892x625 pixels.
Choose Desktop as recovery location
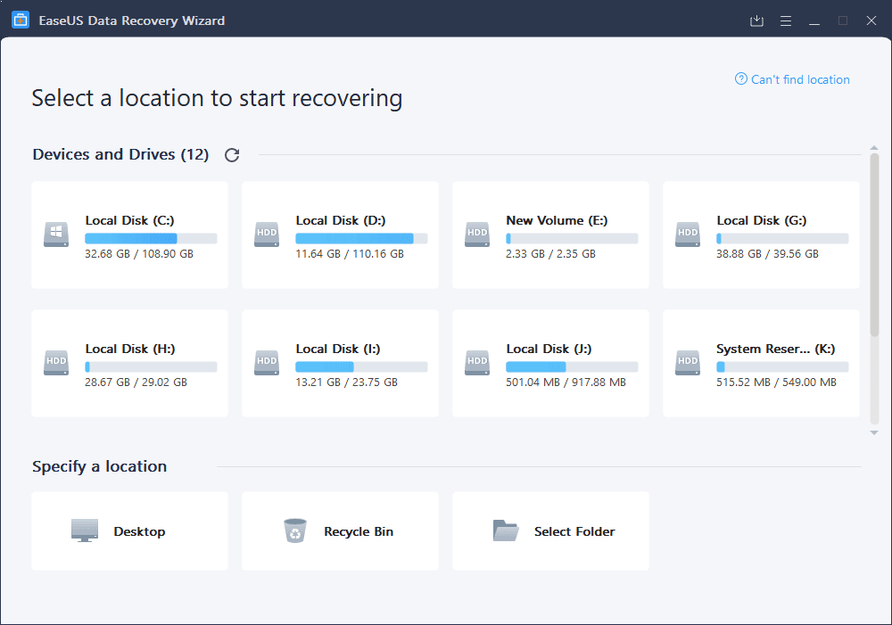click(x=129, y=530)
